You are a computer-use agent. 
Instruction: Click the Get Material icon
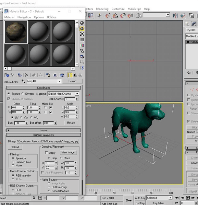[7, 75]
